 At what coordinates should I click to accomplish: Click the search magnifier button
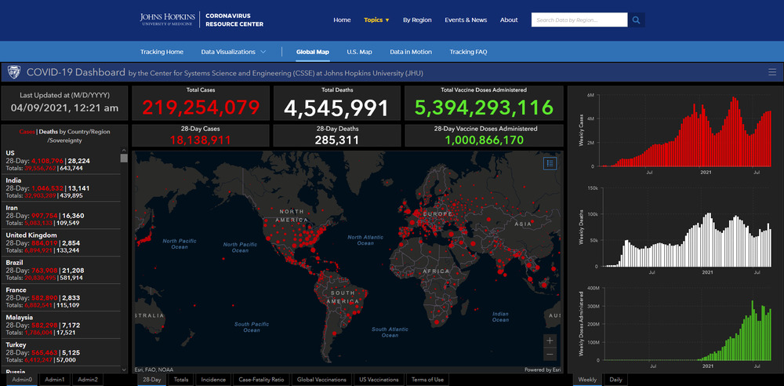pos(637,20)
